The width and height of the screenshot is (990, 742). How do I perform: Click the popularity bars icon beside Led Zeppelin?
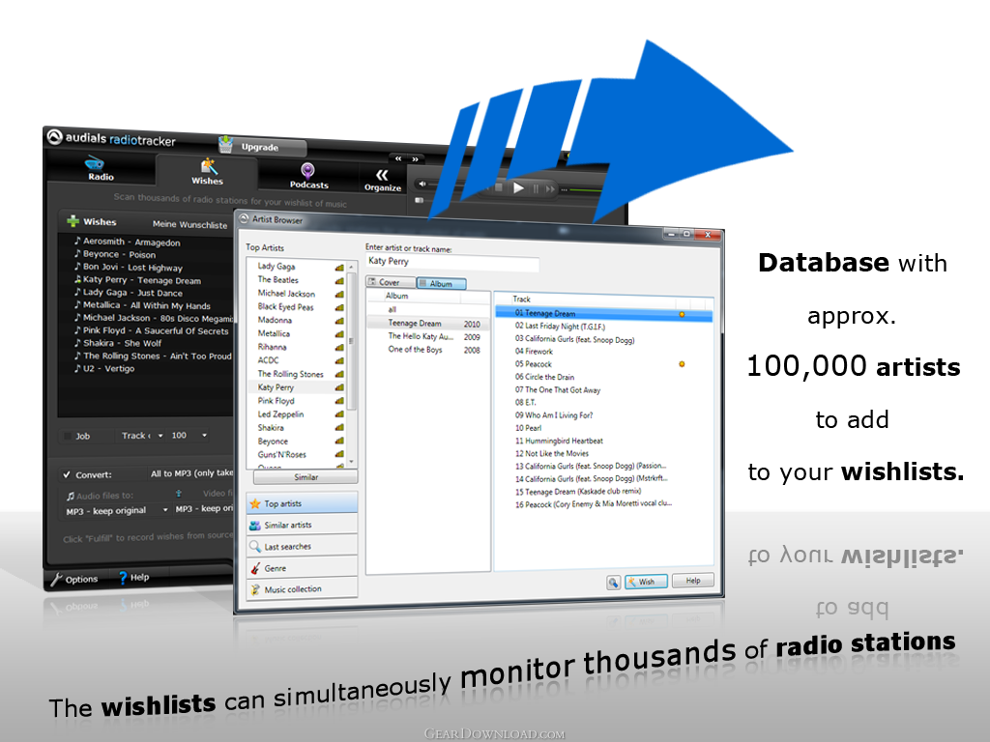[x=339, y=414]
